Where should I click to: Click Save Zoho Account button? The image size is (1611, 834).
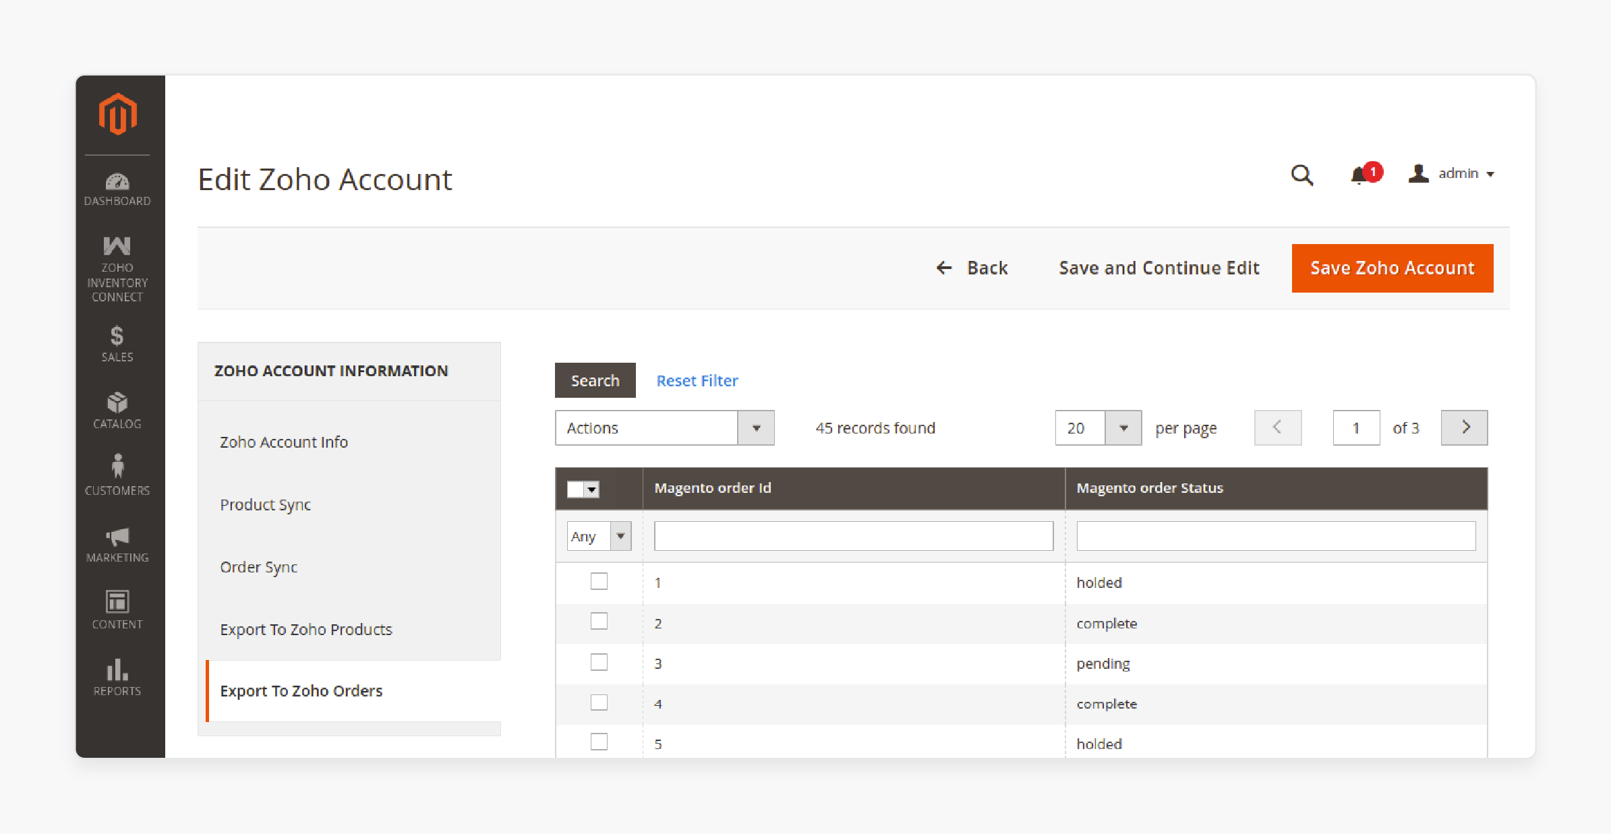point(1393,268)
